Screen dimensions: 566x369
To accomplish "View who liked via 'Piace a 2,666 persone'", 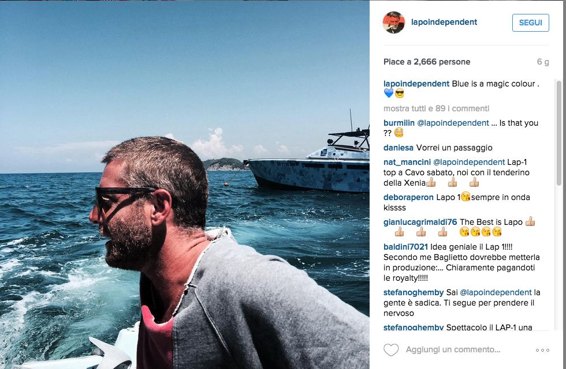I will click(427, 62).
